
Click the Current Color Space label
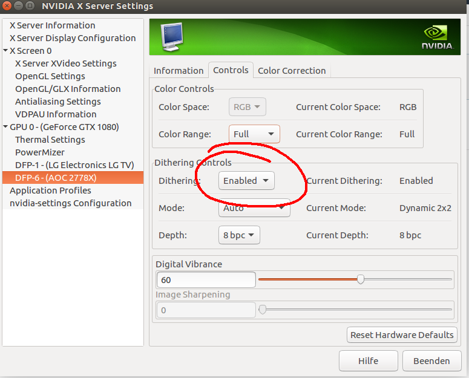[x=338, y=107]
